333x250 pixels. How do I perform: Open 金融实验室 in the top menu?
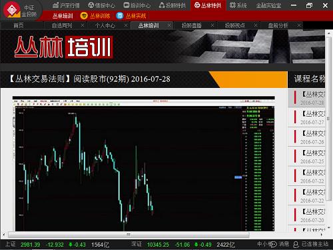tap(269, 5)
